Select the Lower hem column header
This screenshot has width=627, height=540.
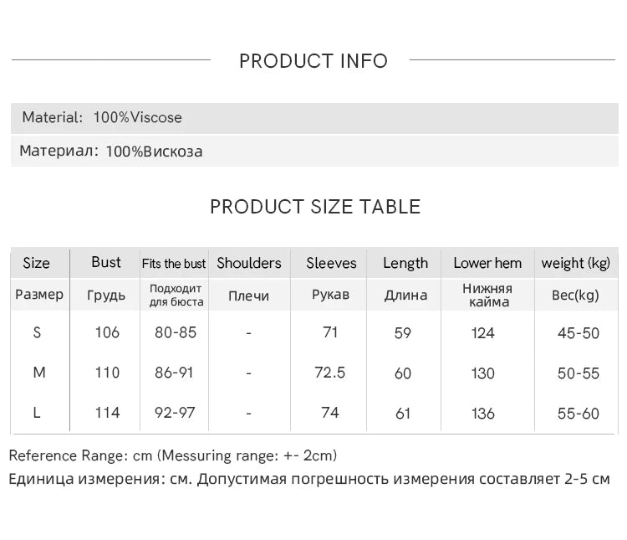click(487, 263)
